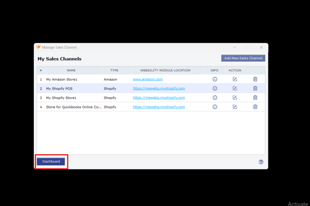310x206 pixels.
Task: Delete the My Shopify POS channel
Action: (255, 88)
